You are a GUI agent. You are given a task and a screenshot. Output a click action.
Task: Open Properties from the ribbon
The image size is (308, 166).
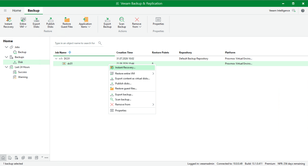(158, 21)
